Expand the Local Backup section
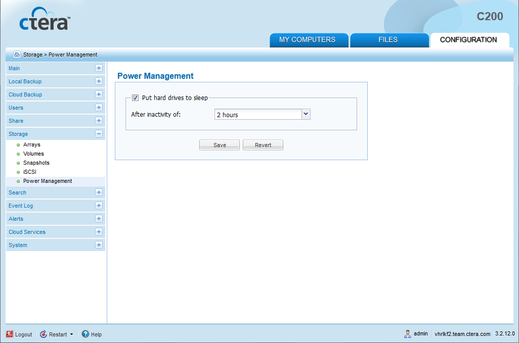Screen dimensions: 519x343 (99, 81)
